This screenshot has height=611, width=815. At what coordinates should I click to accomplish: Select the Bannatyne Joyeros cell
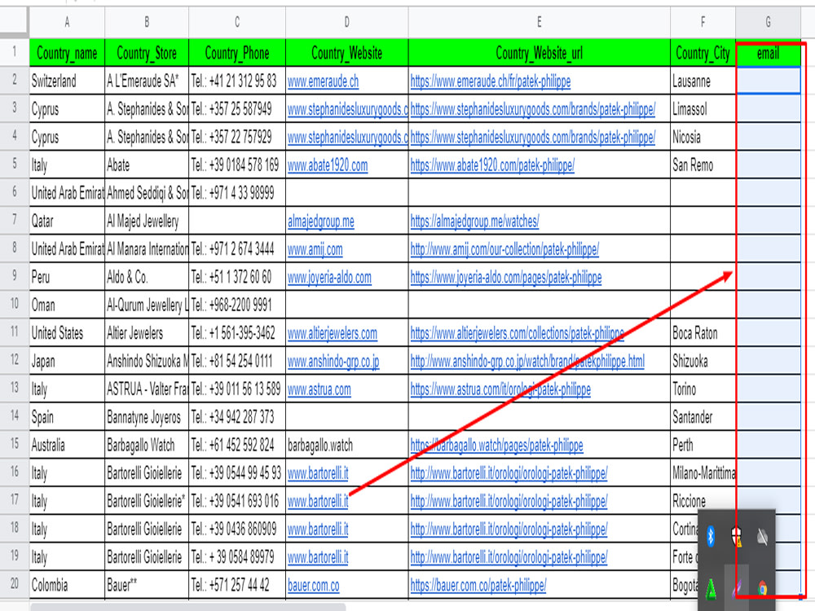(x=147, y=417)
